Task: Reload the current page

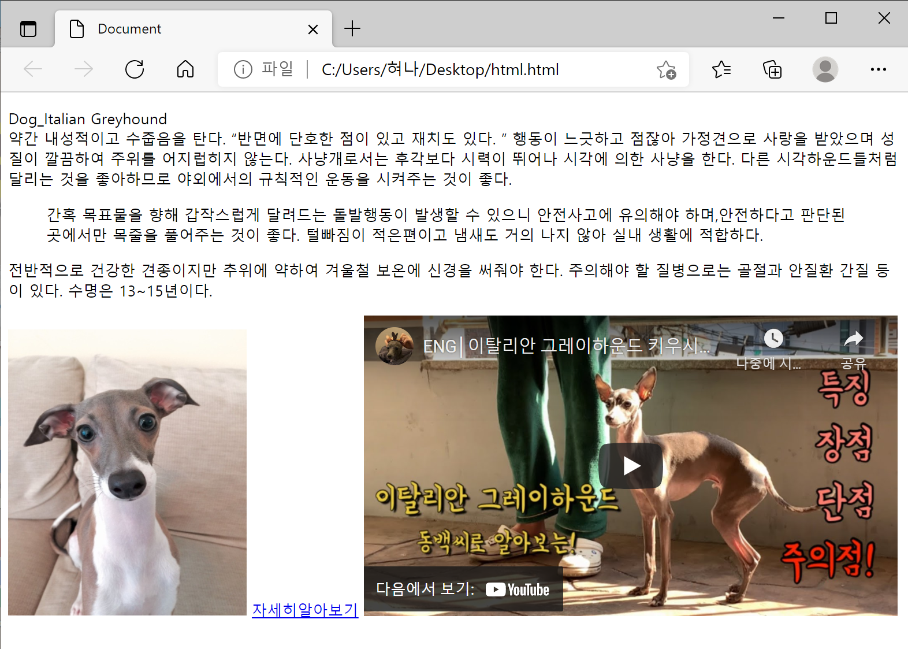Action: click(135, 69)
